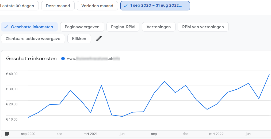Switch the chart to Klikken

[x=79, y=38]
